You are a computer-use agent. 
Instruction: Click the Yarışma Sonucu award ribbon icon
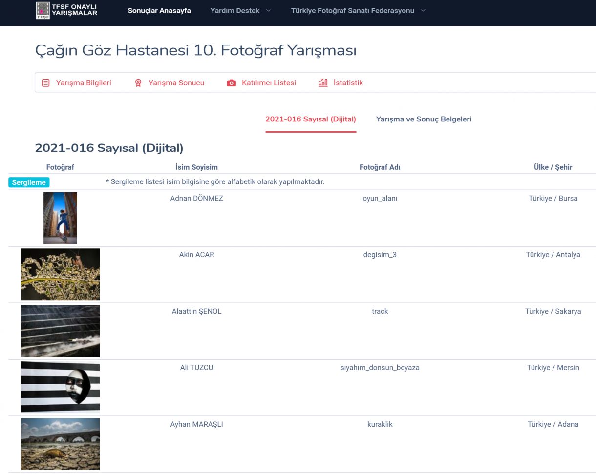click(x=138, y=83)
